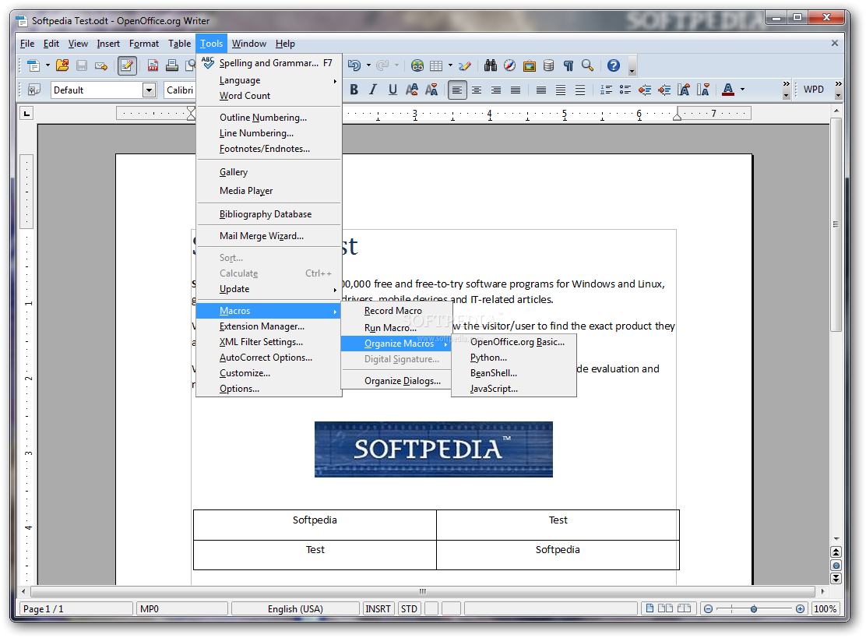This screenshot has width=866, height=638.
Task: Click the Gallery picture icon
Action: (529, 65)
